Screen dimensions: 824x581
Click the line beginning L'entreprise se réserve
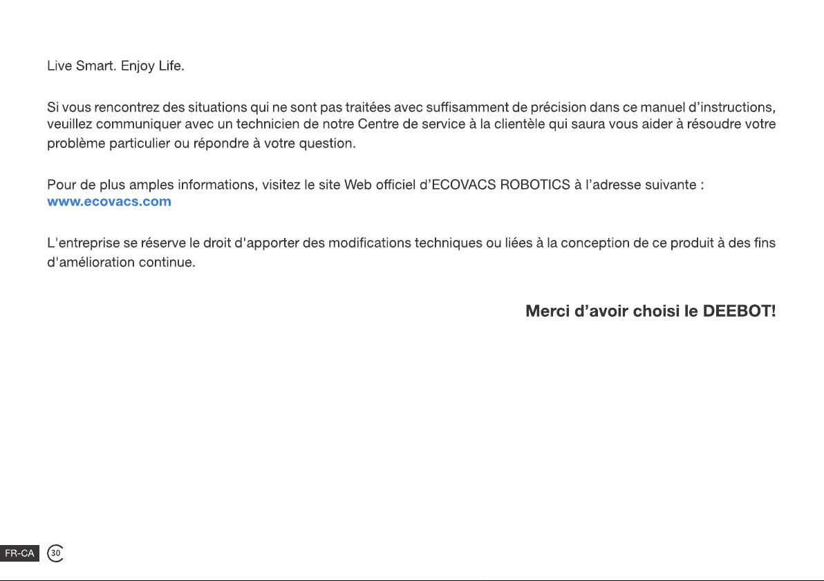point(411,243)
